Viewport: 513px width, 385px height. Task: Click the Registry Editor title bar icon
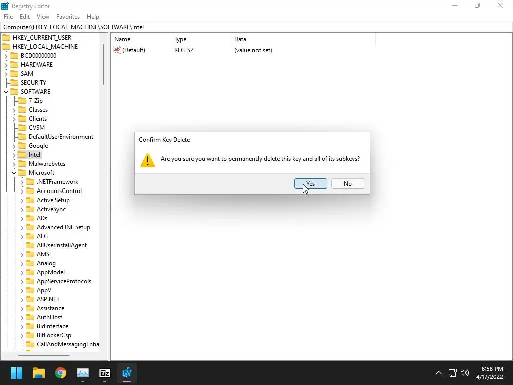click(x=5, y=6)
